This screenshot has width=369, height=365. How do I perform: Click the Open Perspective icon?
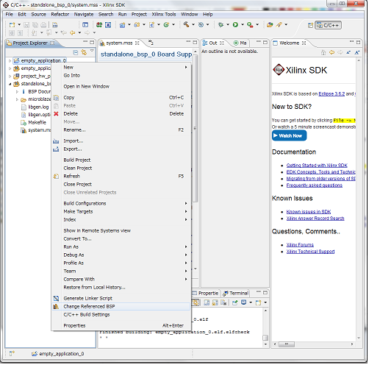point(310,25)
